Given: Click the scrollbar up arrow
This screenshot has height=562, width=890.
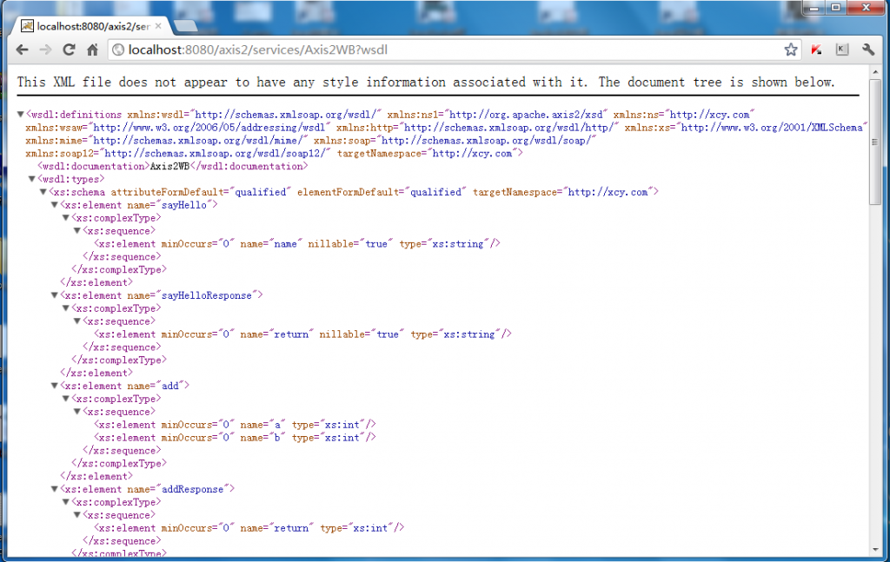Looking at the screenshot, I should [x=874, y=72].
